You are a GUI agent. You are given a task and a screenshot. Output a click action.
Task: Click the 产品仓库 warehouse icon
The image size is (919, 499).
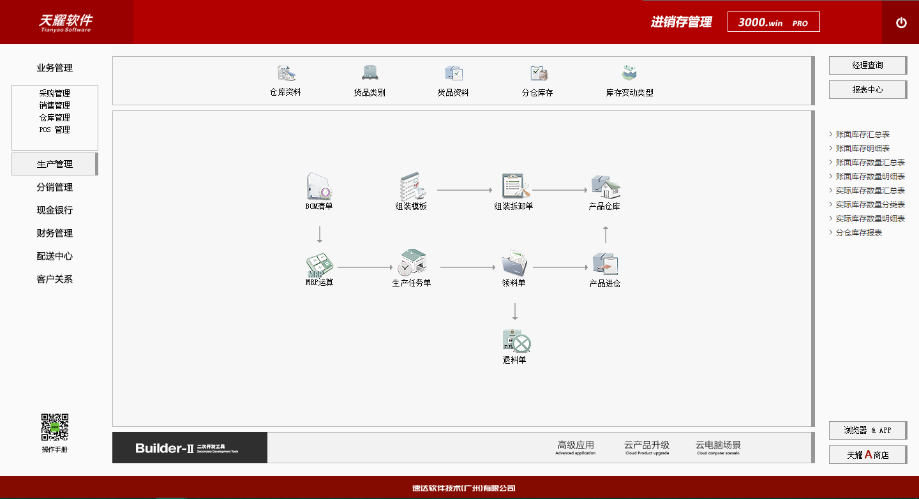pos(605,186)
